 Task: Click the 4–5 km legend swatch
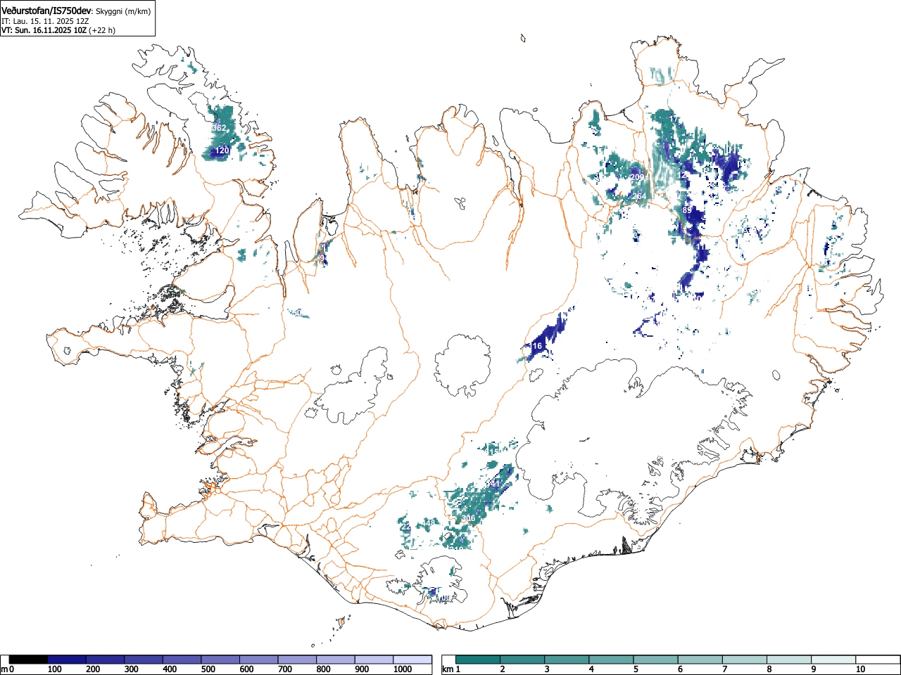(x=611, y=660)
